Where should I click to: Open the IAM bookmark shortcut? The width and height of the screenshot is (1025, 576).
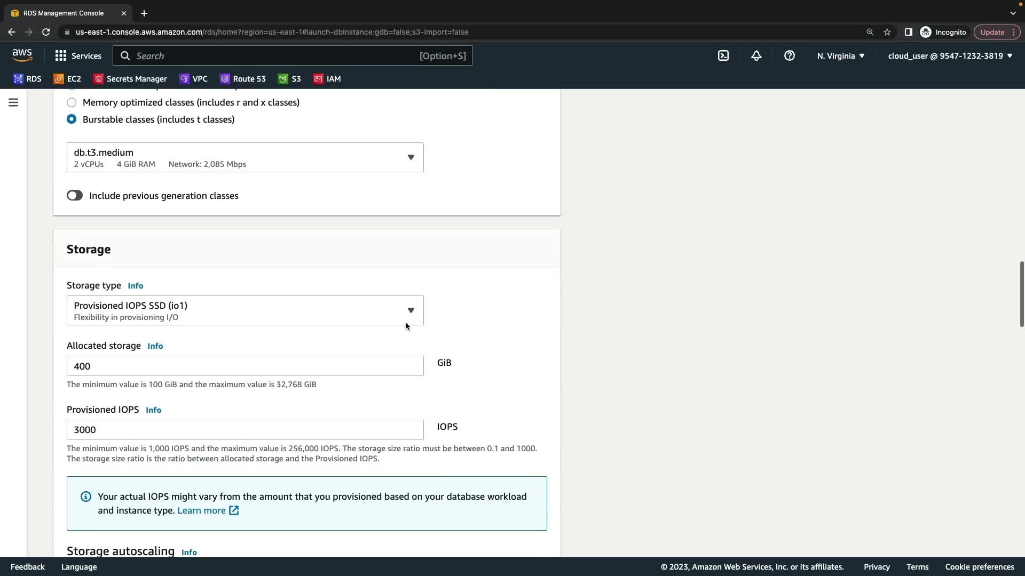(327, 79)
